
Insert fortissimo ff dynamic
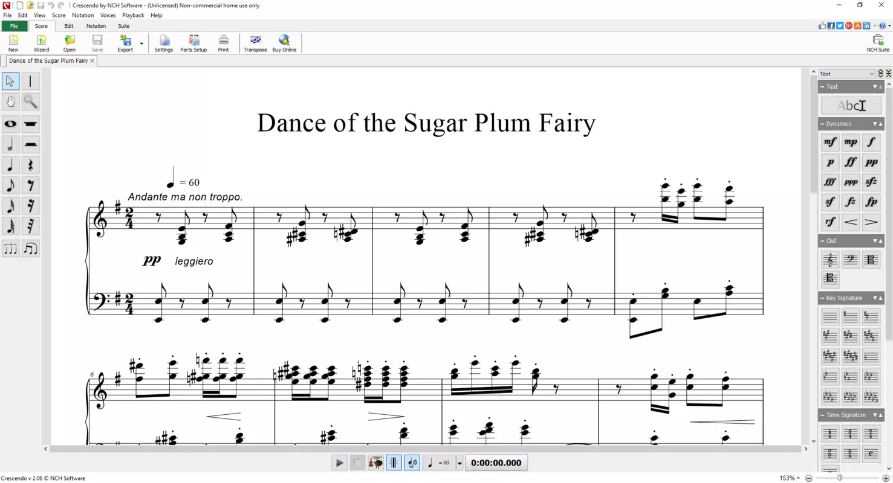pyautogui.click(x=851, y=162)
